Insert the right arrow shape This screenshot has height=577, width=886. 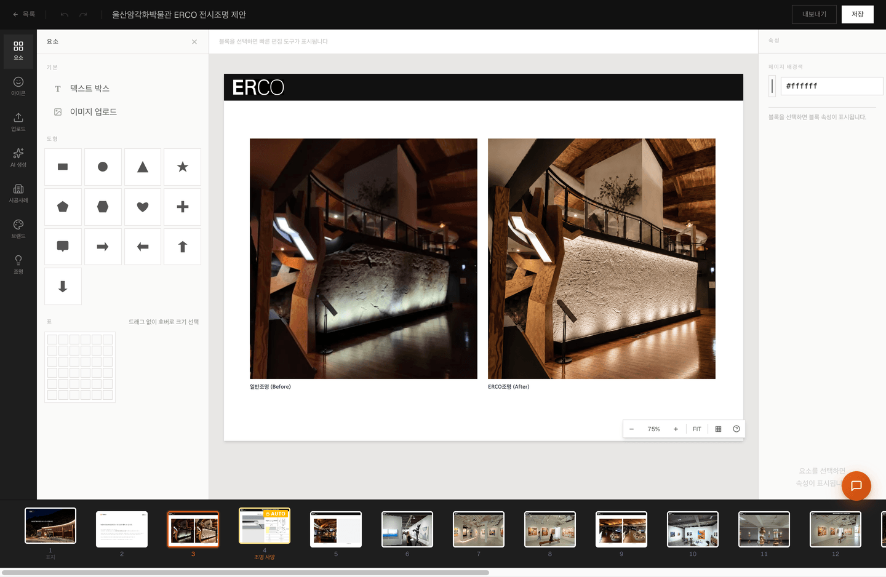tap(103, 247)
